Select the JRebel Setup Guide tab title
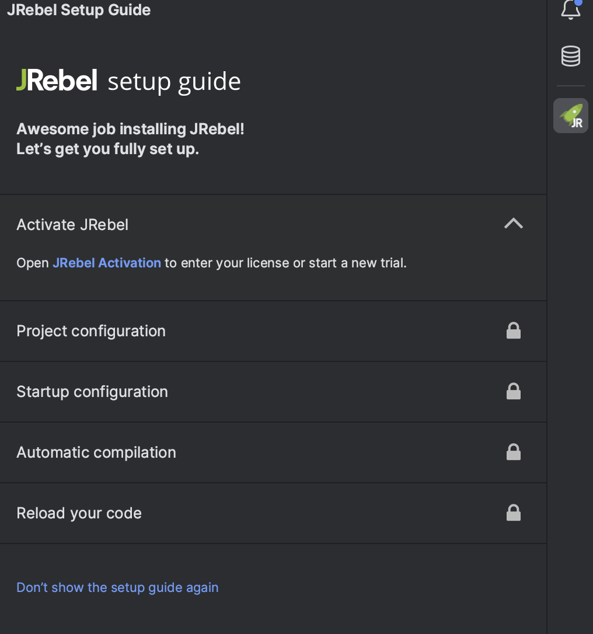This screenshot has height=634, width=593. [78, 9]
